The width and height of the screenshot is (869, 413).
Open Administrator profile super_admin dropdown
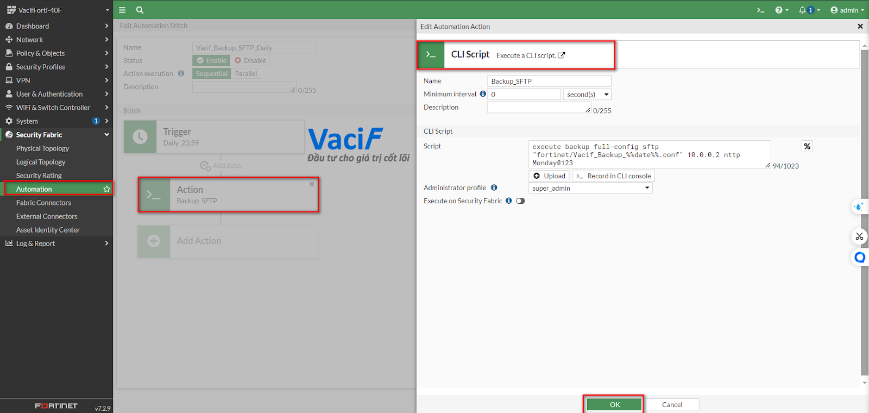click(x=590, y=188)
